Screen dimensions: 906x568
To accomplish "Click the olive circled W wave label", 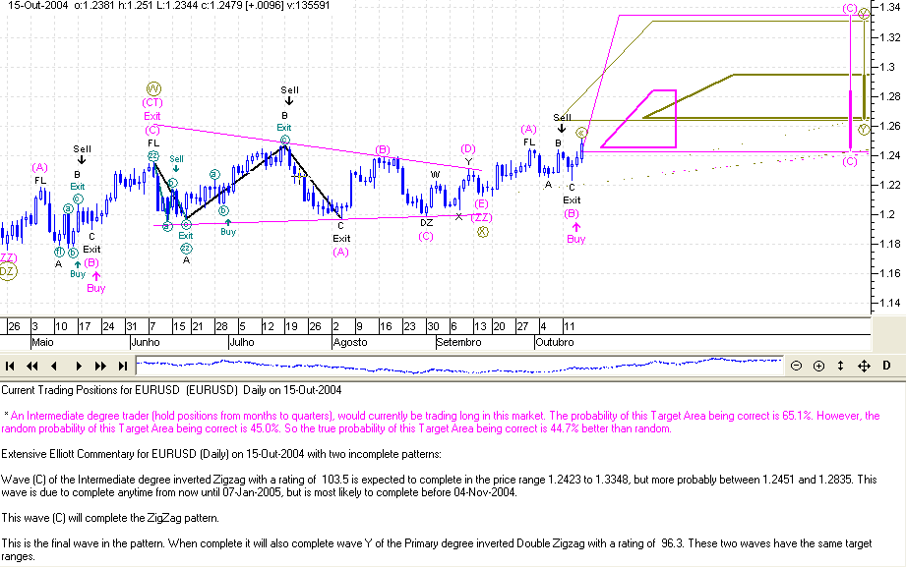I will pyautogui.click(x=153, y=88).
